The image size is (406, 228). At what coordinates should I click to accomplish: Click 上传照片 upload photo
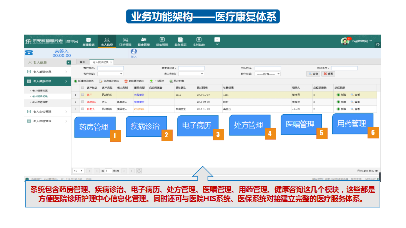(156, 81)
